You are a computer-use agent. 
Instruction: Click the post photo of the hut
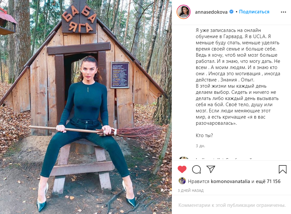[86, 107]
